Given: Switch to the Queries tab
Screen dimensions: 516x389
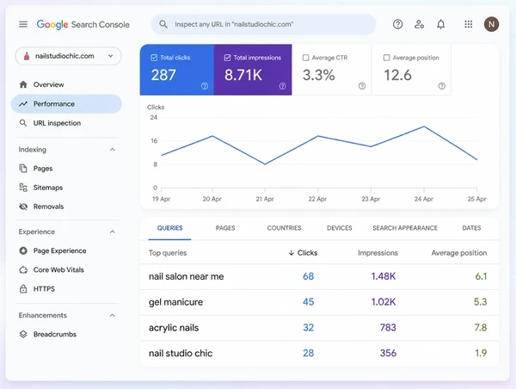Looking at the screenshot, I should 169,228.
